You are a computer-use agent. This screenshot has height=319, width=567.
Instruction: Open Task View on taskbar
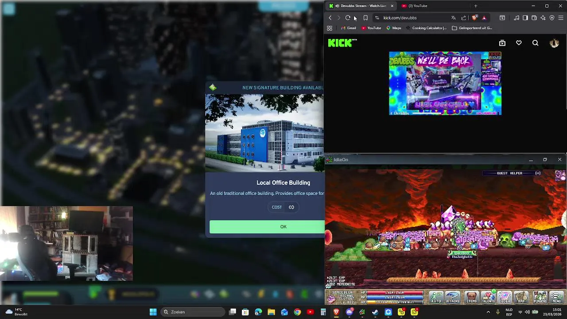point(233,312)
